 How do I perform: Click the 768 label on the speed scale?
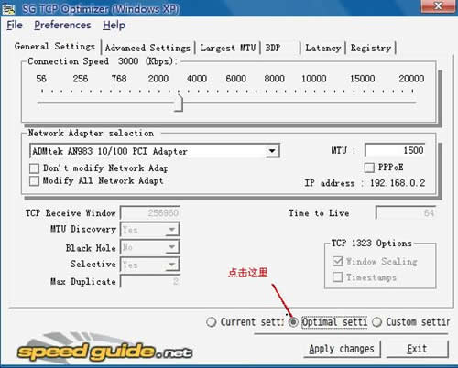click(x=119, y=79)
